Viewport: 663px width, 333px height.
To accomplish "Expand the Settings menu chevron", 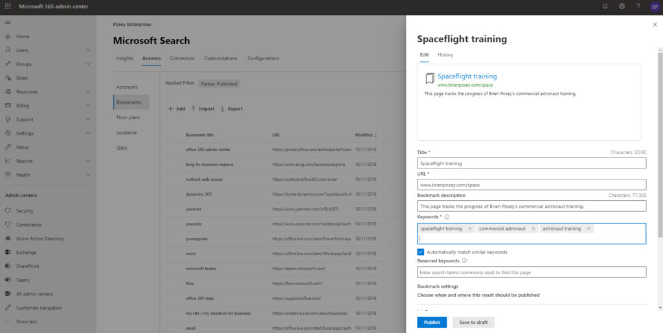I will [88, 133].
